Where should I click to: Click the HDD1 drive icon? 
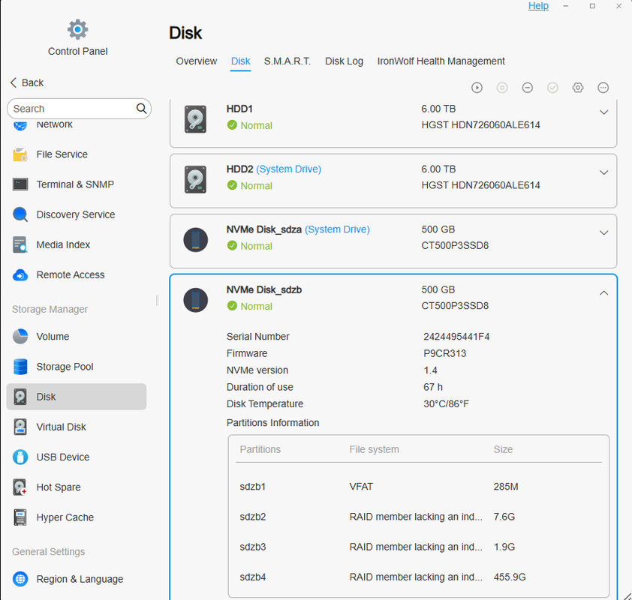click(x=195, y=118)
